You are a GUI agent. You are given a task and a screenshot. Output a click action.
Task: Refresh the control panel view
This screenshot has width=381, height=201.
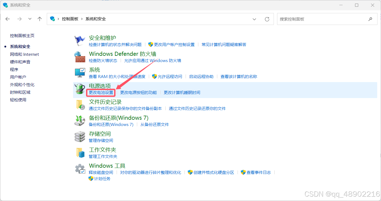267,19
